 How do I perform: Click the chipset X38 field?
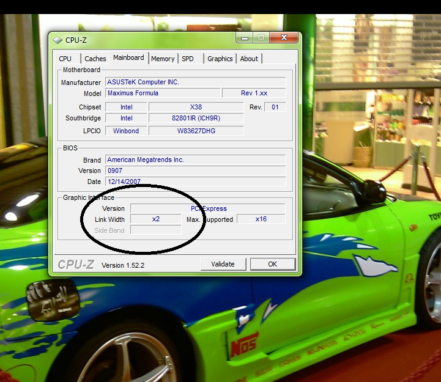(x=196, y=107)
